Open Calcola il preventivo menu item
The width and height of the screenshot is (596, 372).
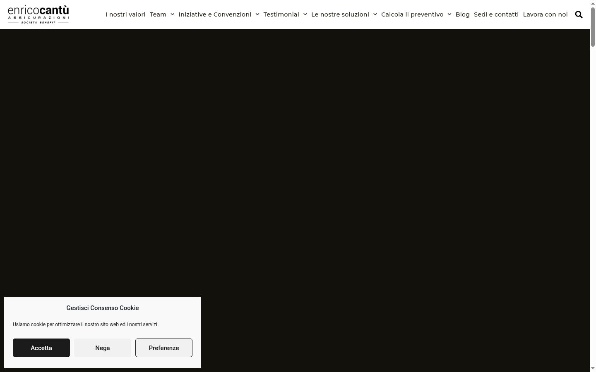click(x=412, y=14)
